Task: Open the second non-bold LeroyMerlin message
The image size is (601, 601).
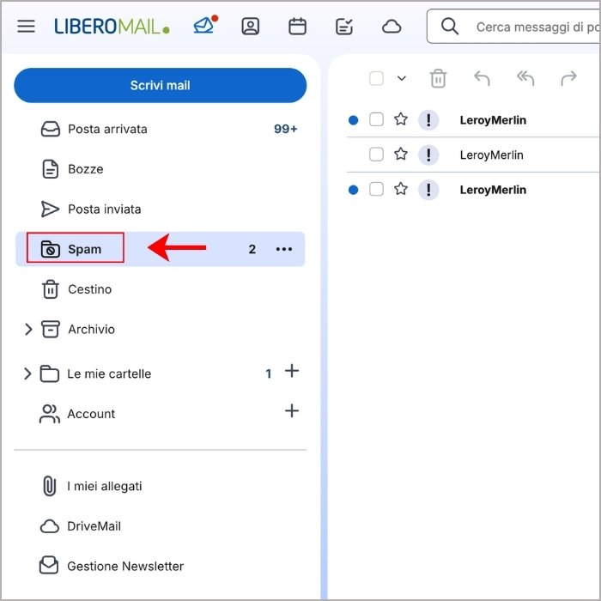Action: coord(491,155)
